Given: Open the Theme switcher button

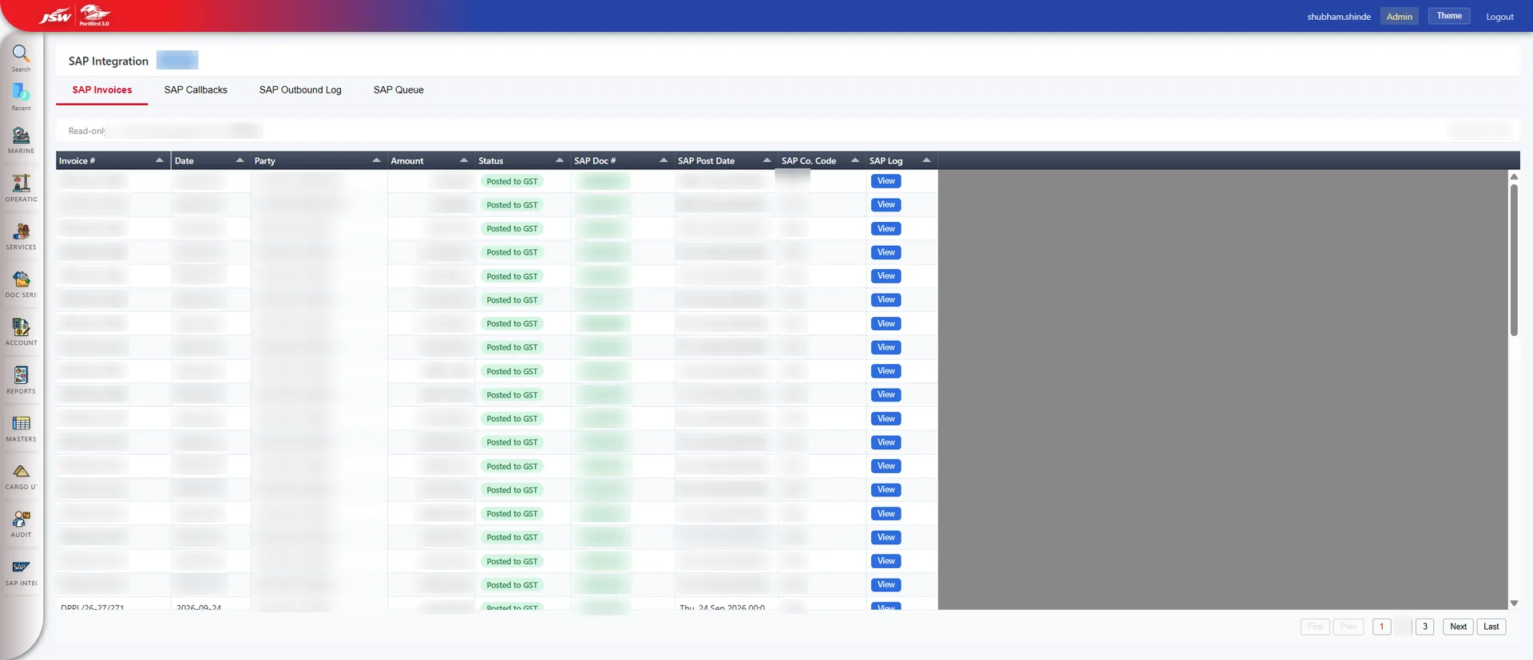Looking at the screenshot, I should [x=1449, y=16].
